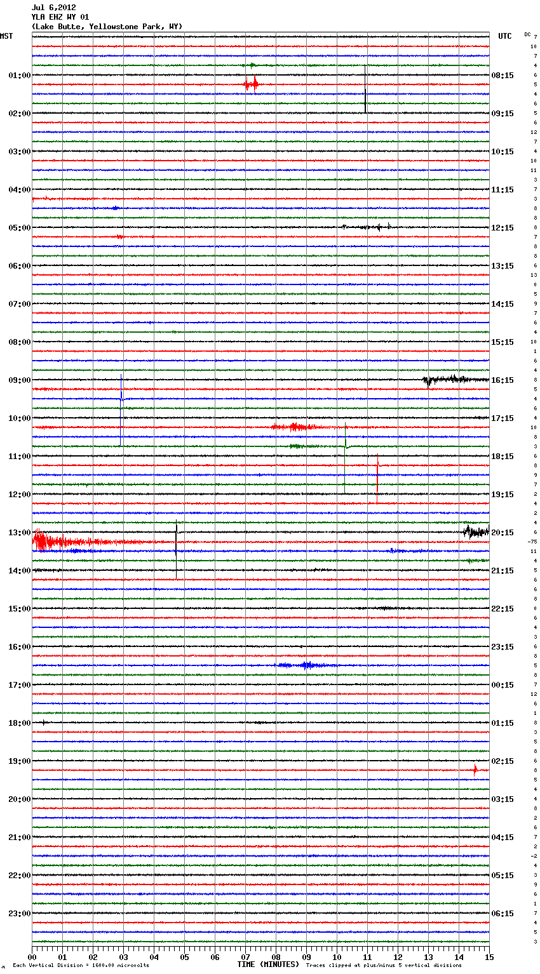
Task: Click the -75 DC offset value
Action: (532, 542)
